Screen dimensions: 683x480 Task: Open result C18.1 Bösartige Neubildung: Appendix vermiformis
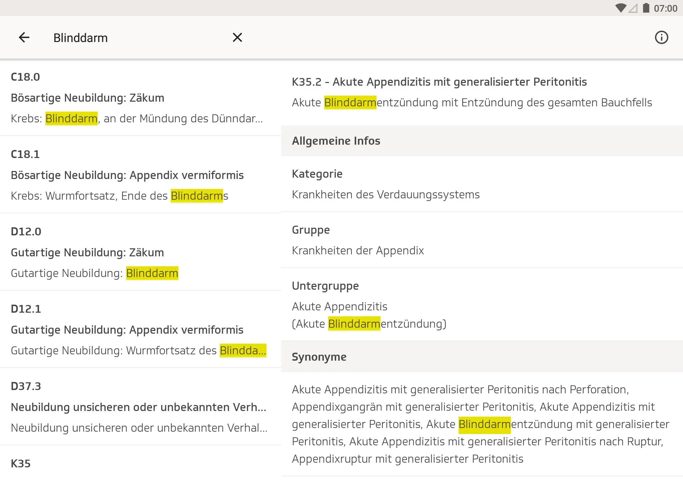pyautogui.click(x=140, y=175)
